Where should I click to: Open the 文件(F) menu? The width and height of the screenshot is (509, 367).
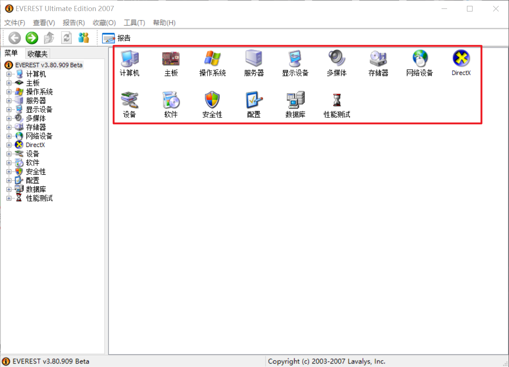coord(15,23)
